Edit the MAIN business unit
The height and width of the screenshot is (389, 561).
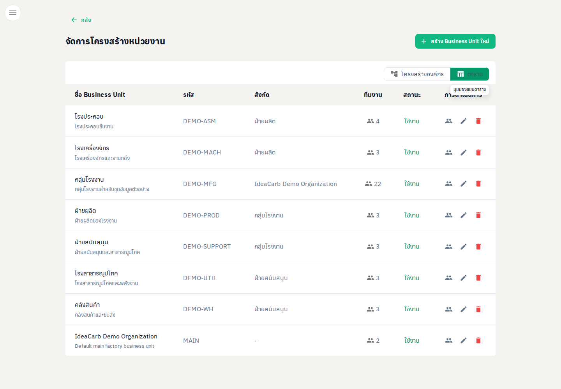tap(464, 340)
